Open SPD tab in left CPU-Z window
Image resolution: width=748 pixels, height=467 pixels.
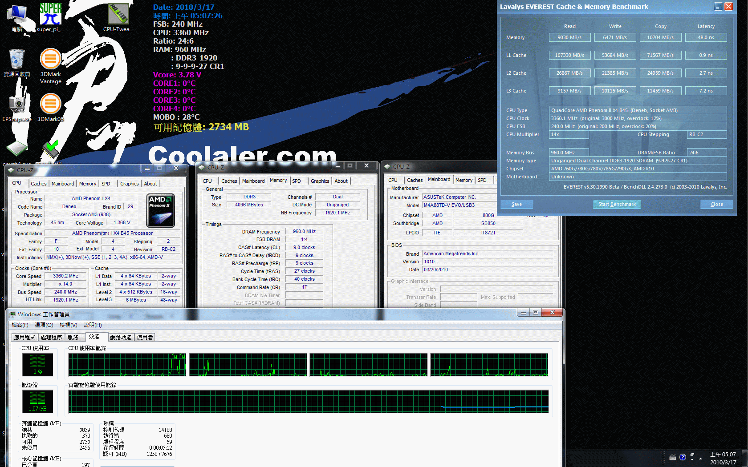[x=106, y=184]
